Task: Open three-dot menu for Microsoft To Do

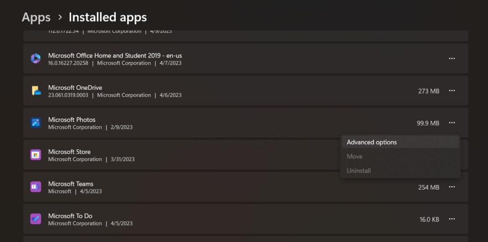Action: click(x=452, y=219)
